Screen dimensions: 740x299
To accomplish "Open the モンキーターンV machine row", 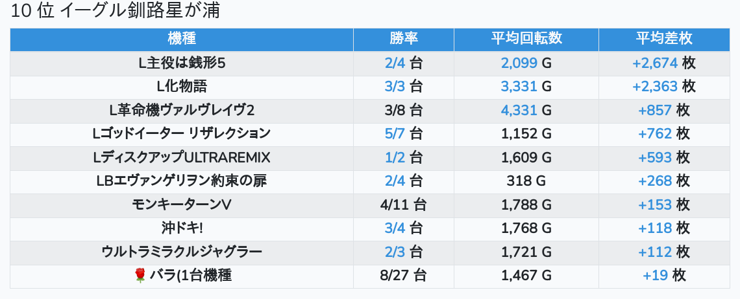I will click(182, 205).
